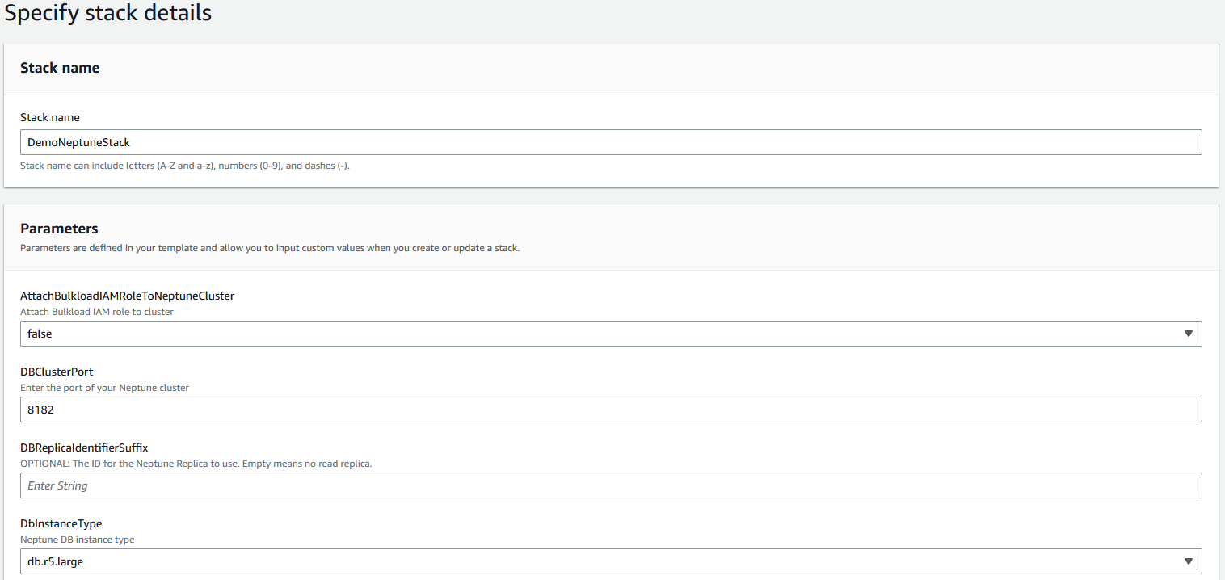Click the Parameters section description text

[x=269, y=248]
